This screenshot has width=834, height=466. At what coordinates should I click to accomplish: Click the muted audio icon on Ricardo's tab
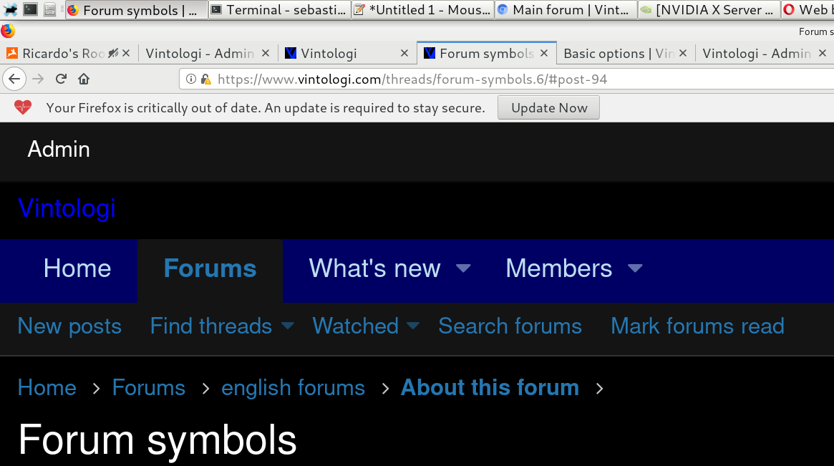pos(112,54)
